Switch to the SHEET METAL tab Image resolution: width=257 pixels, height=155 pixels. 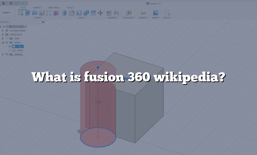[x=54, y=8]
